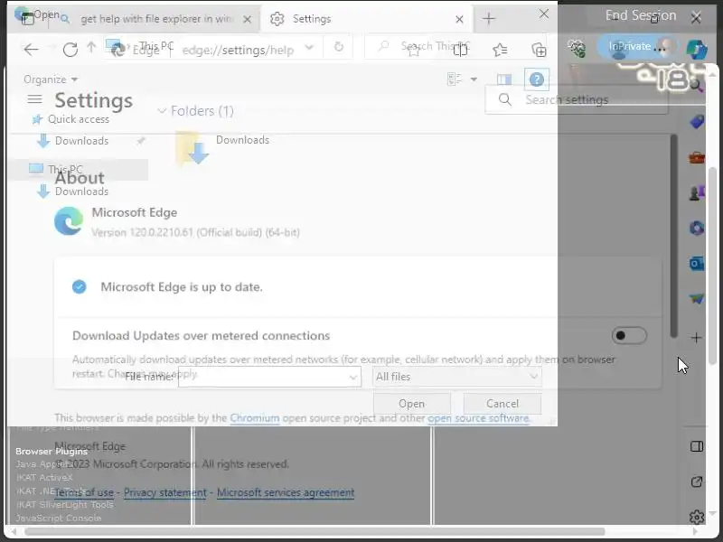723x542 pixels.
Task: Open the Edge Favorites list
Action: pyautogui.click(x=500, y=50)
